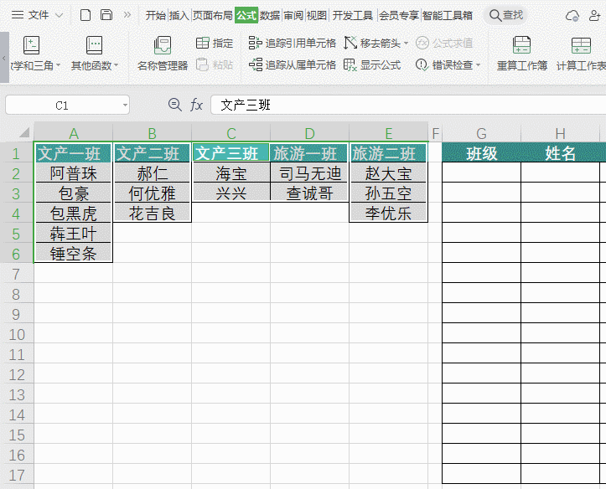Click the Name Box showing C1
This screenshot has width=606, height=489.
pos(62,106)
